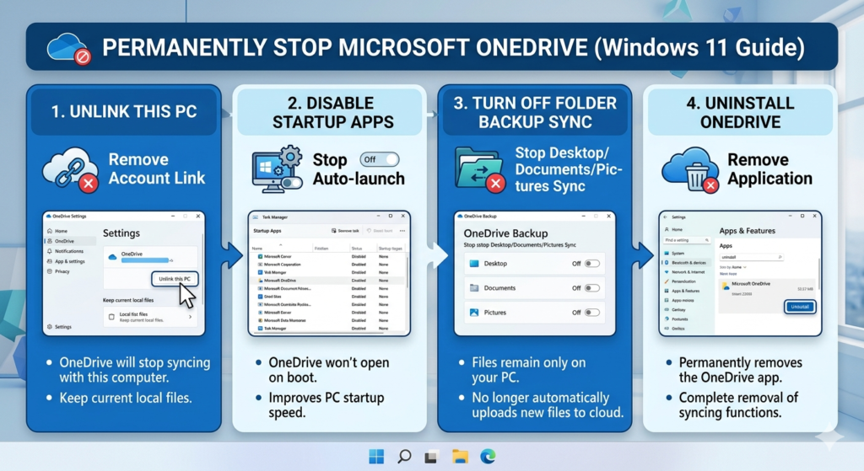Click the OneDrive cloud icon in the title banner
The width and height of the screenshot is (864, 471).
tap(69, 48)
